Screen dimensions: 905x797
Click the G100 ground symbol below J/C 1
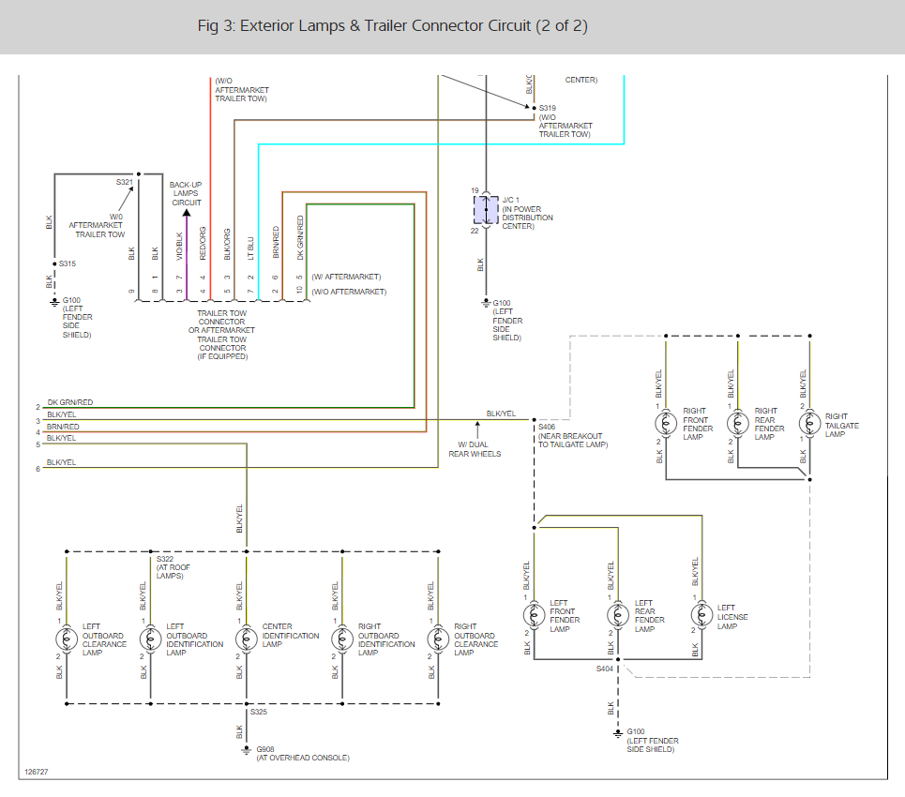point(486,303)
